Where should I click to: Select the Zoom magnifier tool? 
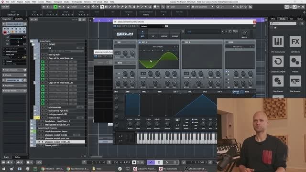pos(130,7)
